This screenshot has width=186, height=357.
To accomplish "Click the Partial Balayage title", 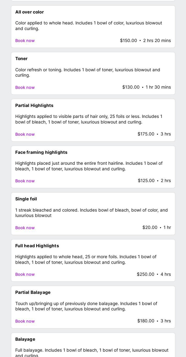I will (33, 292).
